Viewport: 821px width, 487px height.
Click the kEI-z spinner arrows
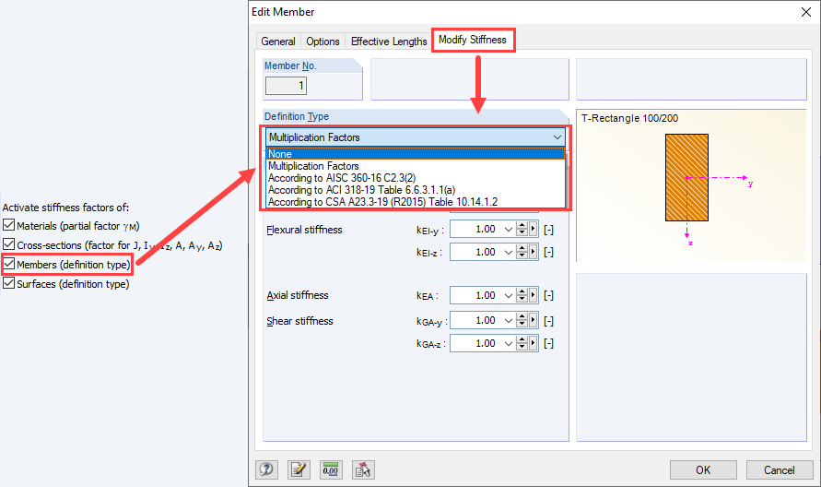522,252
